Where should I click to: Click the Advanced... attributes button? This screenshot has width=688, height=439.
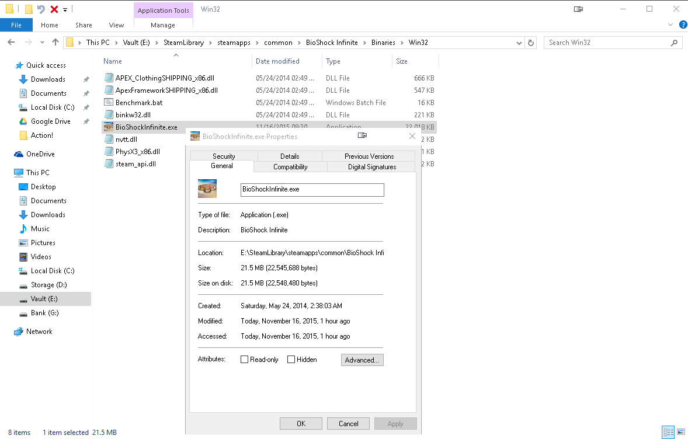tap(362, 360)
